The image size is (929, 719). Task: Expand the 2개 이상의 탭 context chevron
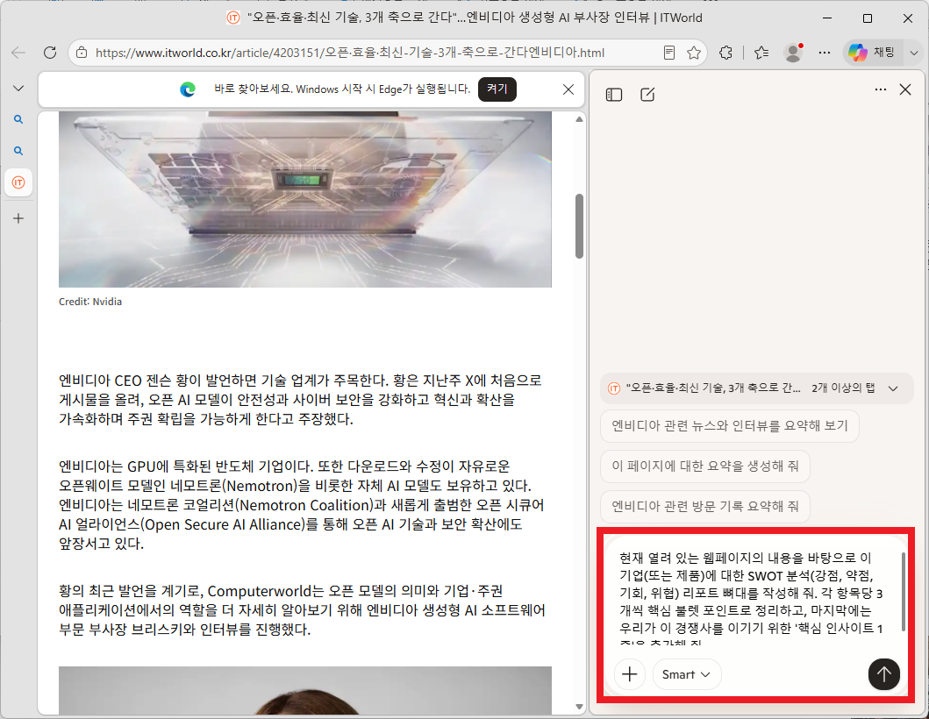click(893, 388)
